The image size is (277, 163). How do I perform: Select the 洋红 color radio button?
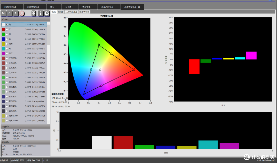click(7, 53)
